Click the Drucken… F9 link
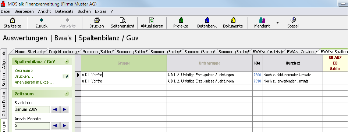 (x=24, y=77)
